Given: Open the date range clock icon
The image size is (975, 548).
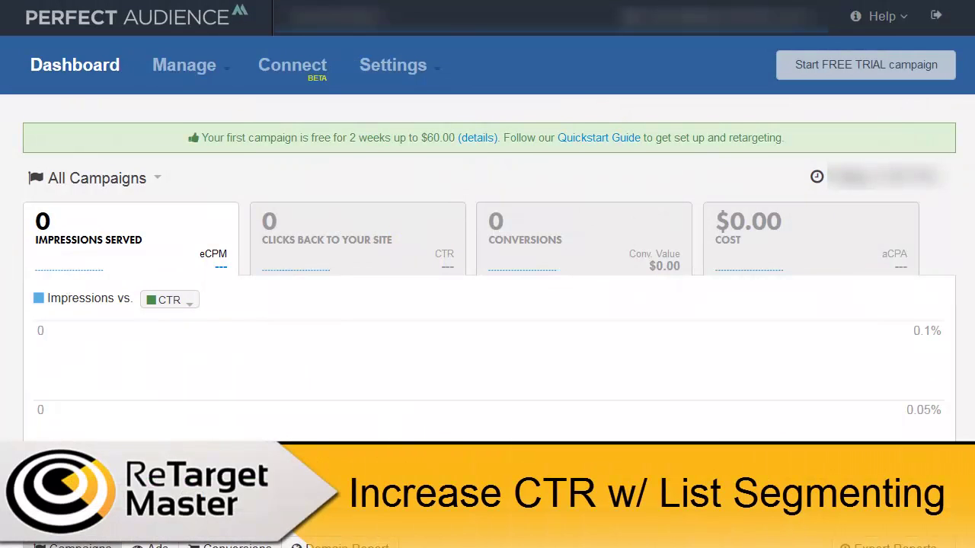Looking at the screenshot, I should pos(817,177).
